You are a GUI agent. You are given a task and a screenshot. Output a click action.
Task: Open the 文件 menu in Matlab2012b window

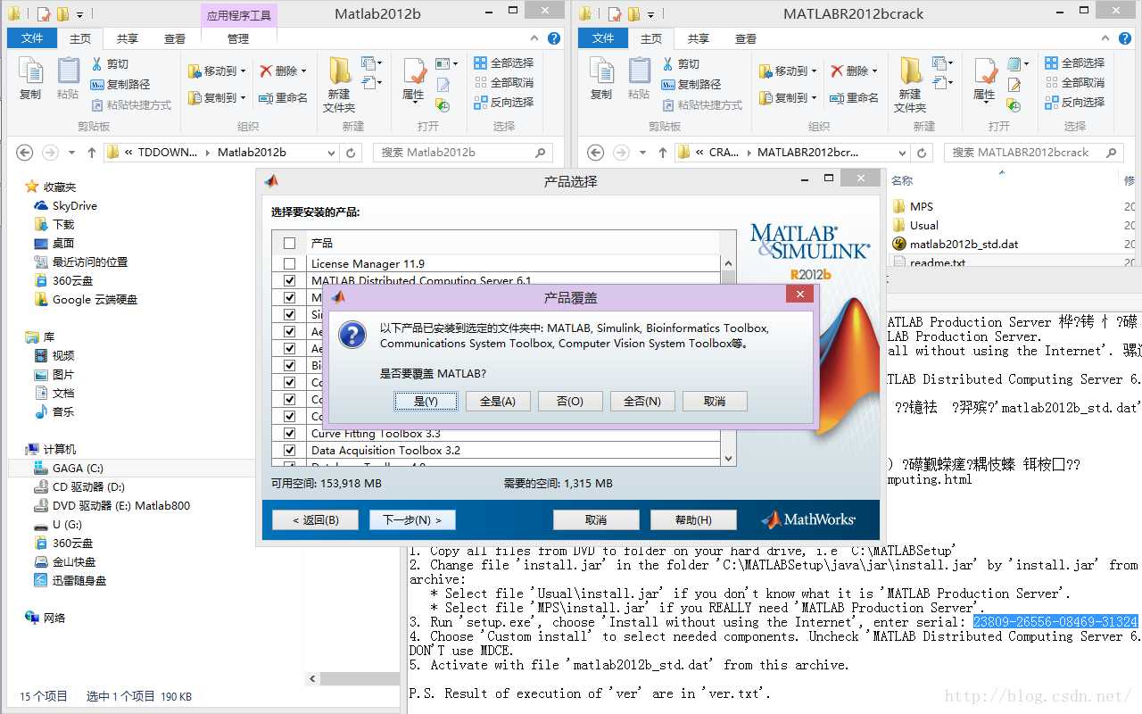pos(31,38)
